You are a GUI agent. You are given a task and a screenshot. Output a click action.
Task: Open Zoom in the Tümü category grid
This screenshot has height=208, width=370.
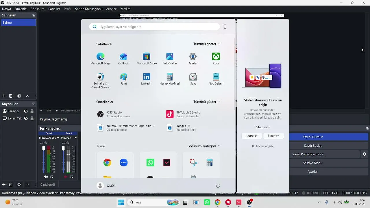pos(124,163)
